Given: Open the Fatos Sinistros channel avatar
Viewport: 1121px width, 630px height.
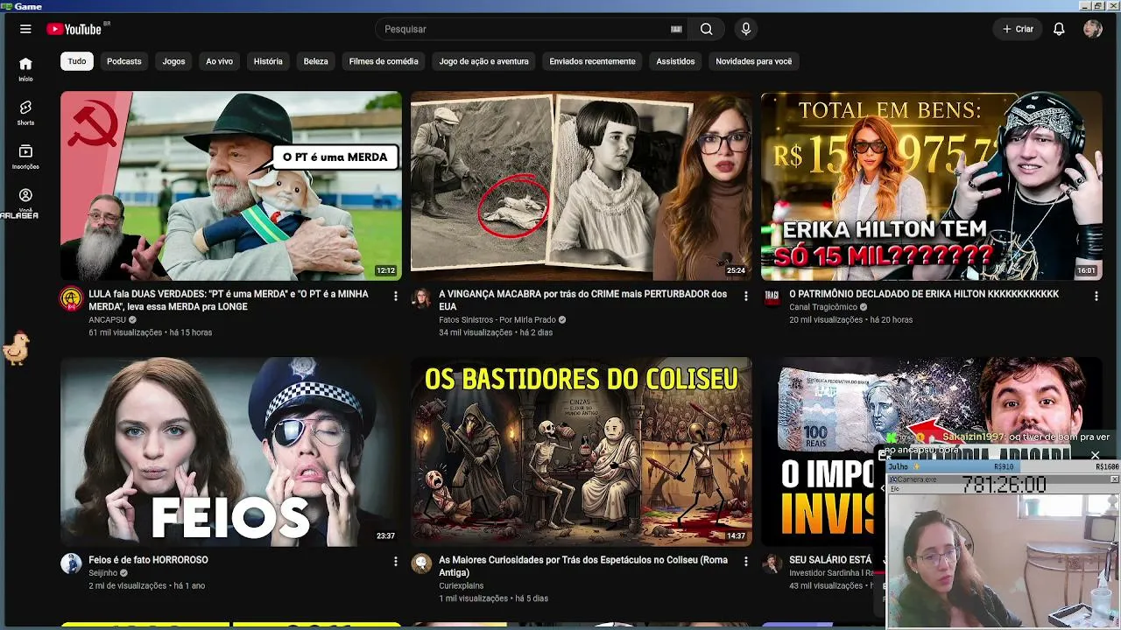Looking at the screenshot, I should (x=421, y=299).
